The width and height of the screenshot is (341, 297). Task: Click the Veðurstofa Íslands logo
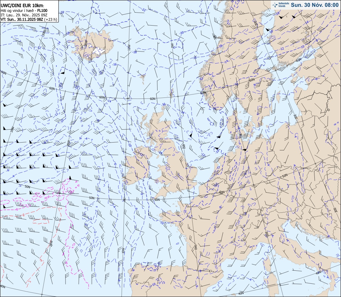(x=280, y=5)
